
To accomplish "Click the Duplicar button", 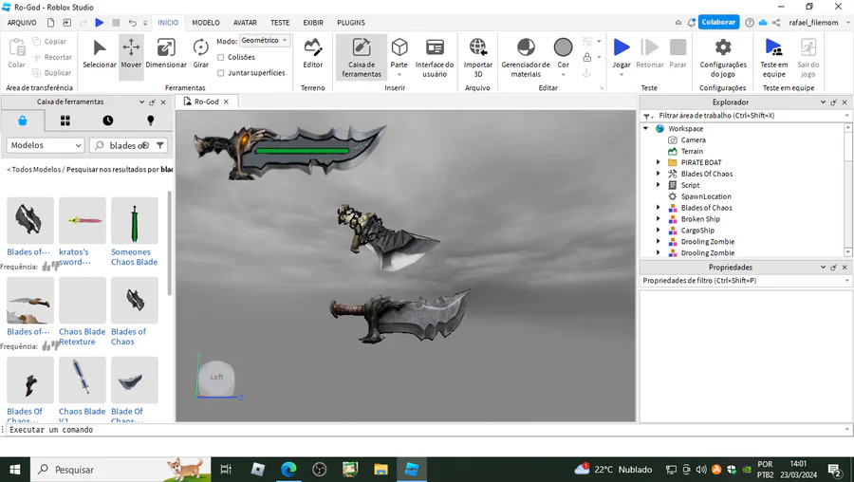I will click(x=52, y=73).
